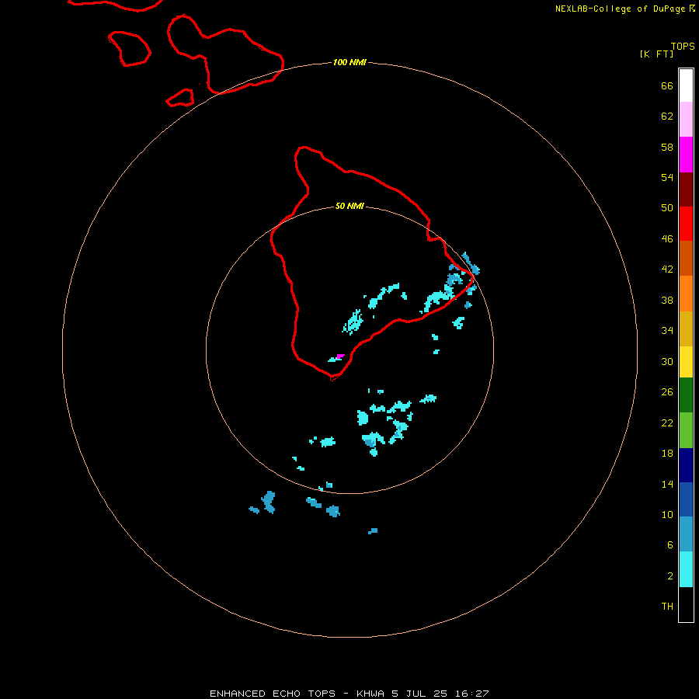Click the orange legend swatch near 38
This screenshot has height=699, width=699.
point(686,294)
